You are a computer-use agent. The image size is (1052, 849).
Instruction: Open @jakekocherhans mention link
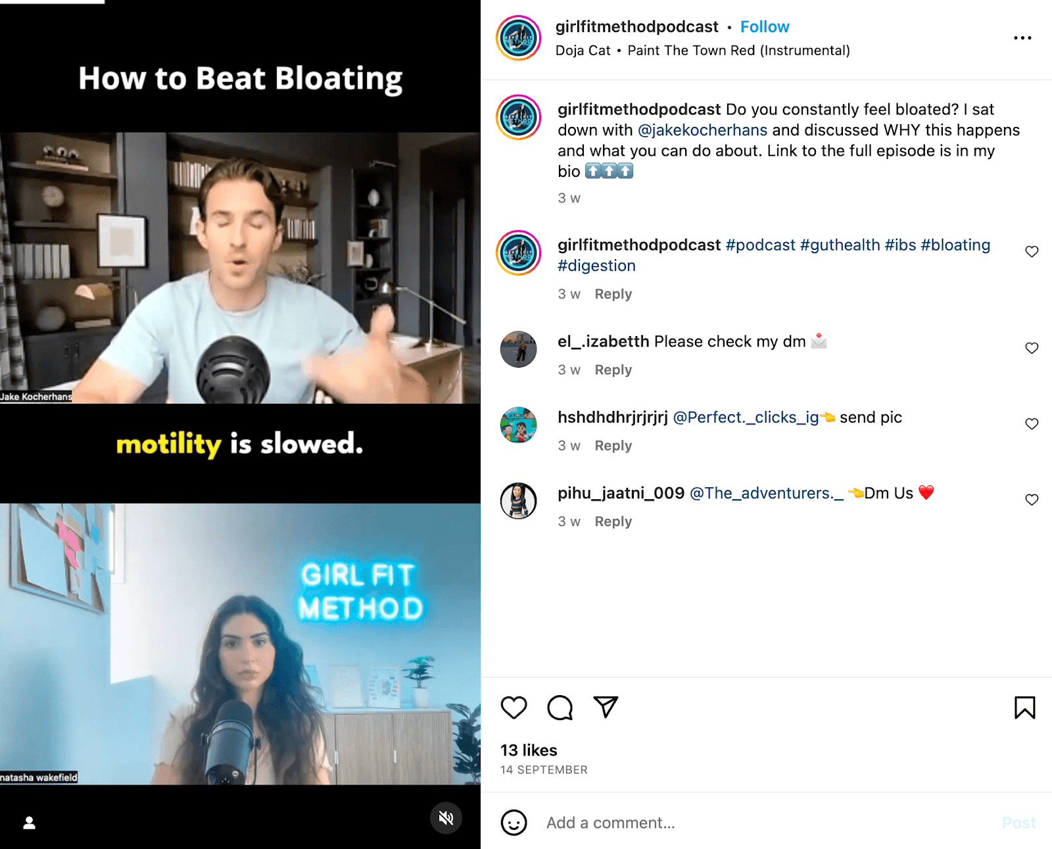pos(702,130)
